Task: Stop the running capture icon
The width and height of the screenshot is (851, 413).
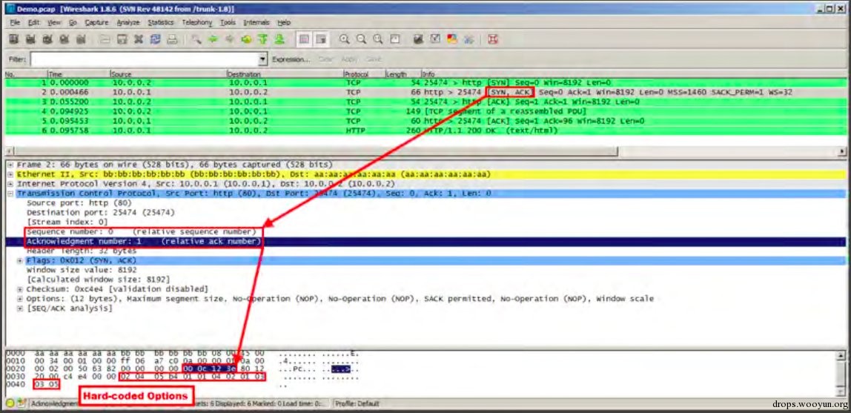Action: tap(64, 39)
